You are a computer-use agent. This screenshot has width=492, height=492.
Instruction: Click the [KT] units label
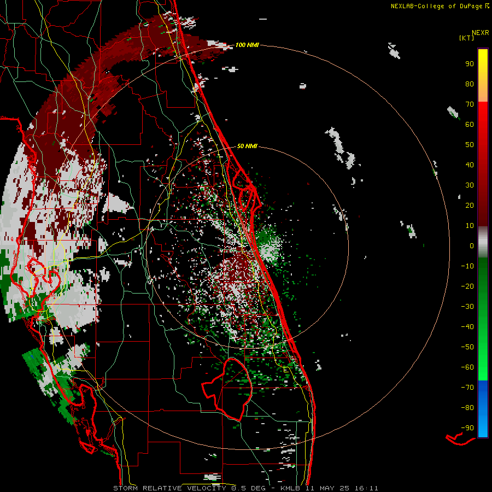click(x=466, y=38)
